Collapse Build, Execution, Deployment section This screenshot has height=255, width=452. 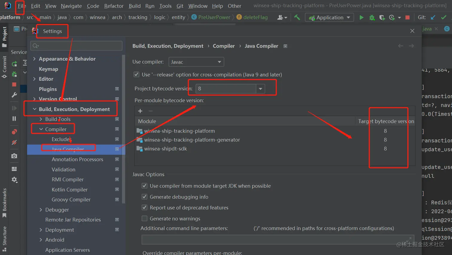[34, 109]
